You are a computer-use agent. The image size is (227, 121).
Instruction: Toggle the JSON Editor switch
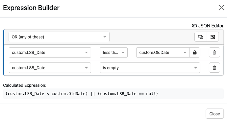194,26
